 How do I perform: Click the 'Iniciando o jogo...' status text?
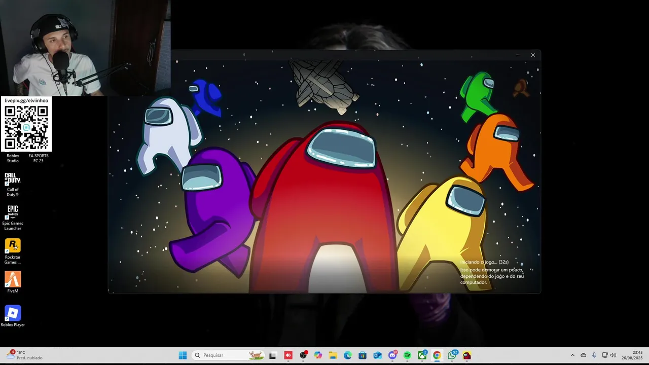tap(484, 262)
